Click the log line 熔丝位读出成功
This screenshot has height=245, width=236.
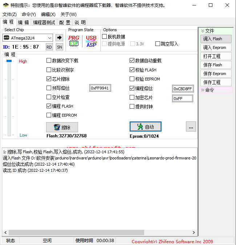pyautogui.click(x=38, y=164)
